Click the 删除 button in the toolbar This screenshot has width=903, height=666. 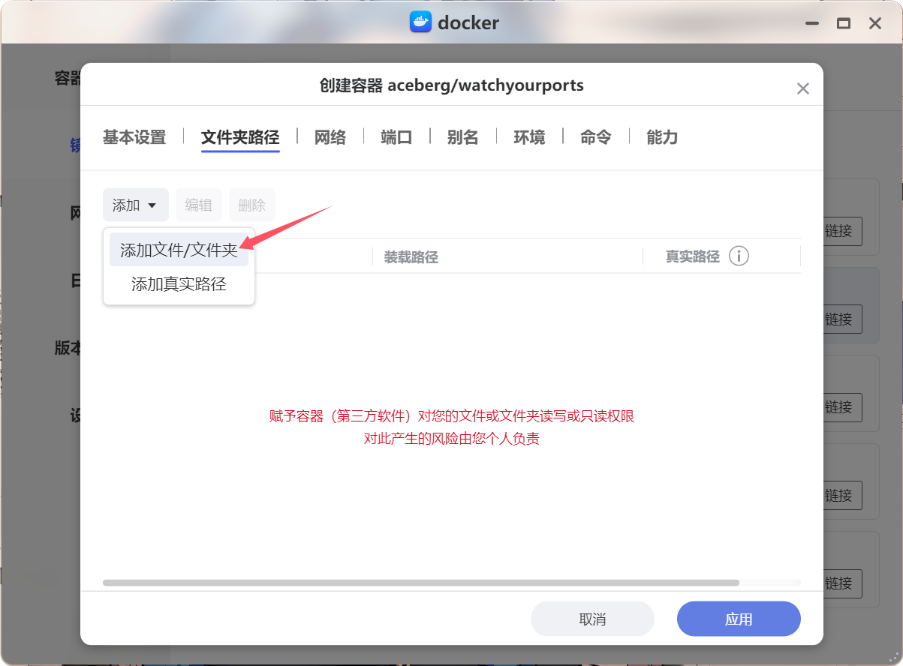pyautogui.click(x=251, y=204)
